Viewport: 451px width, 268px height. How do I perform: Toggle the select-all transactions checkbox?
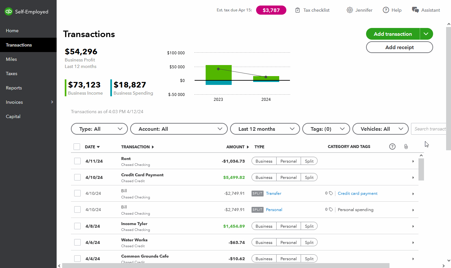77,147
